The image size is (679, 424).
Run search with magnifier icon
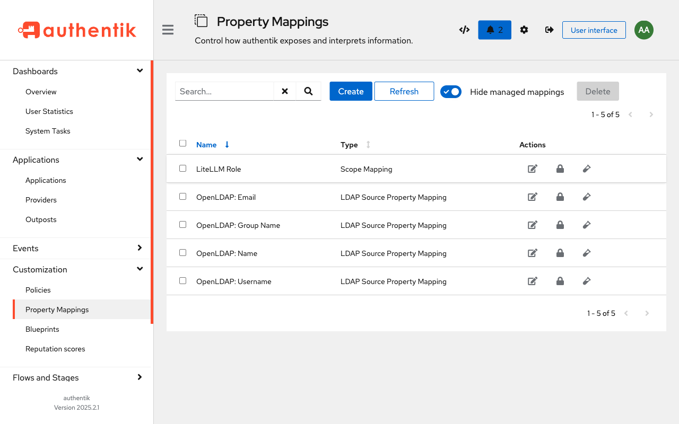pos(308,91)
